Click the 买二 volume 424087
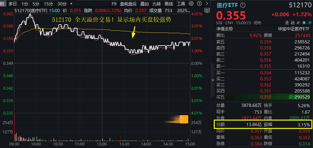 click(302, 79)
